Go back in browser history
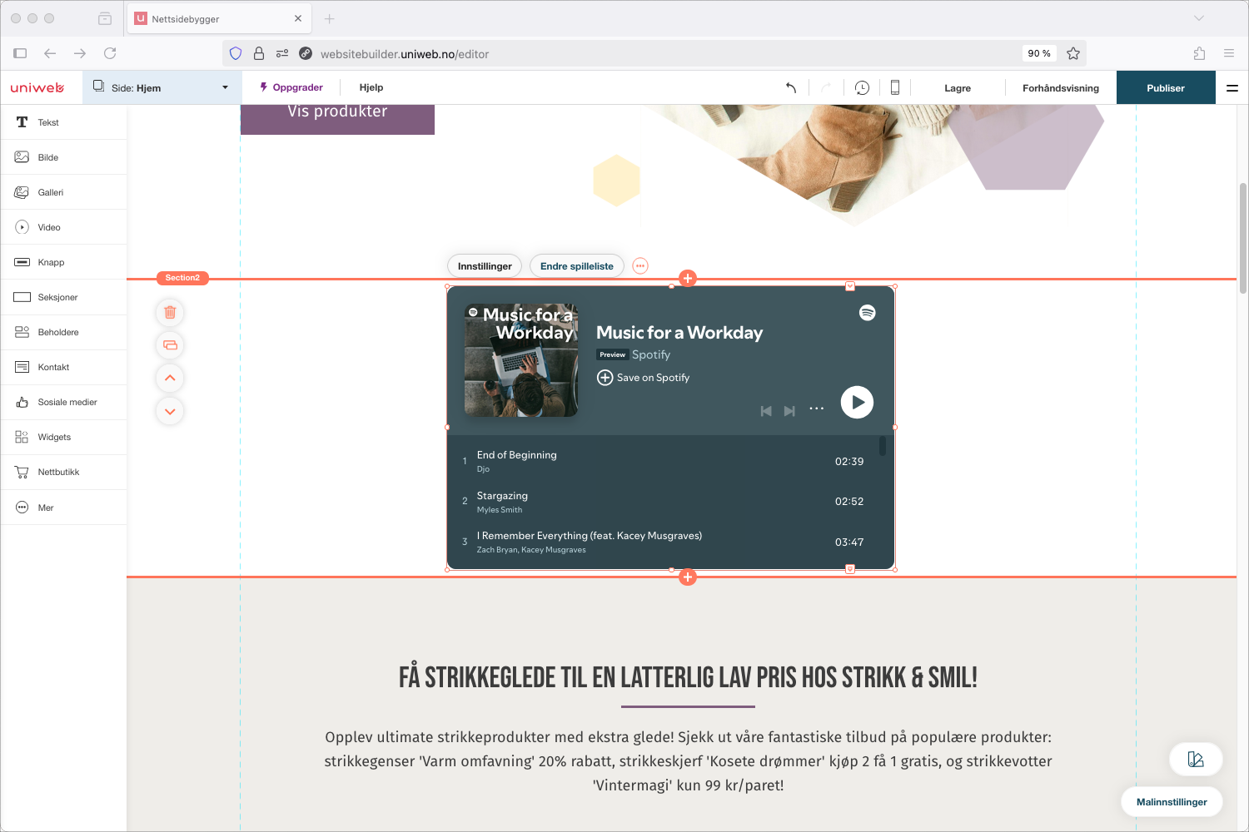This screenshot has width=1249, height=832. 50,53
